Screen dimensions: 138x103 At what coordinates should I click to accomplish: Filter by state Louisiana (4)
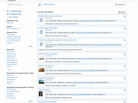(10, 96)
